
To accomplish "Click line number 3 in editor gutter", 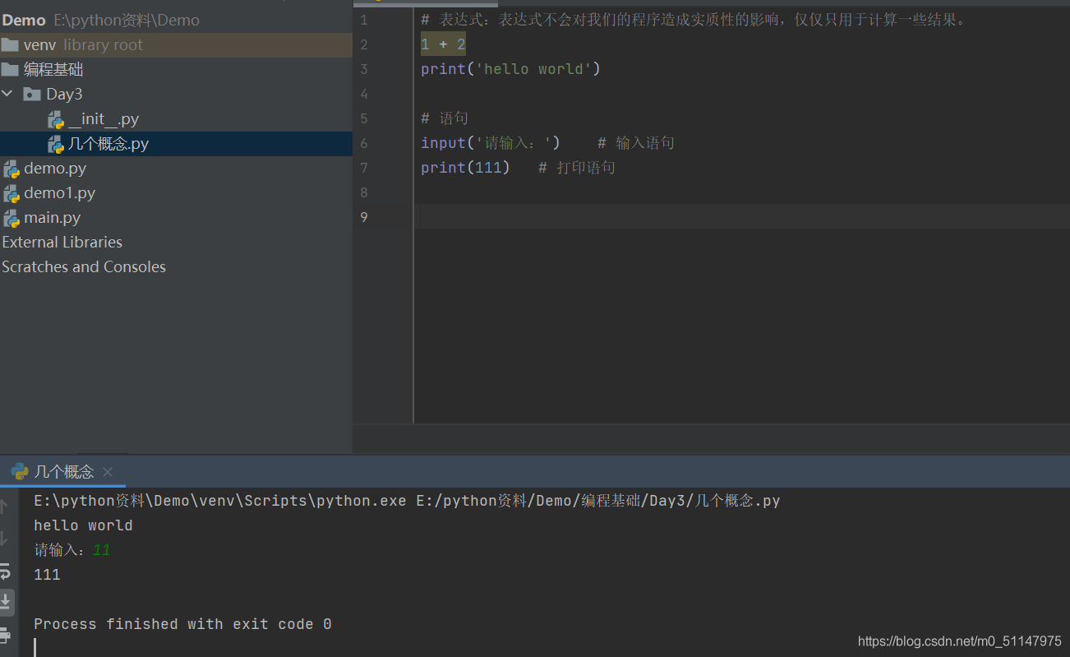I will tap(364, 69).
